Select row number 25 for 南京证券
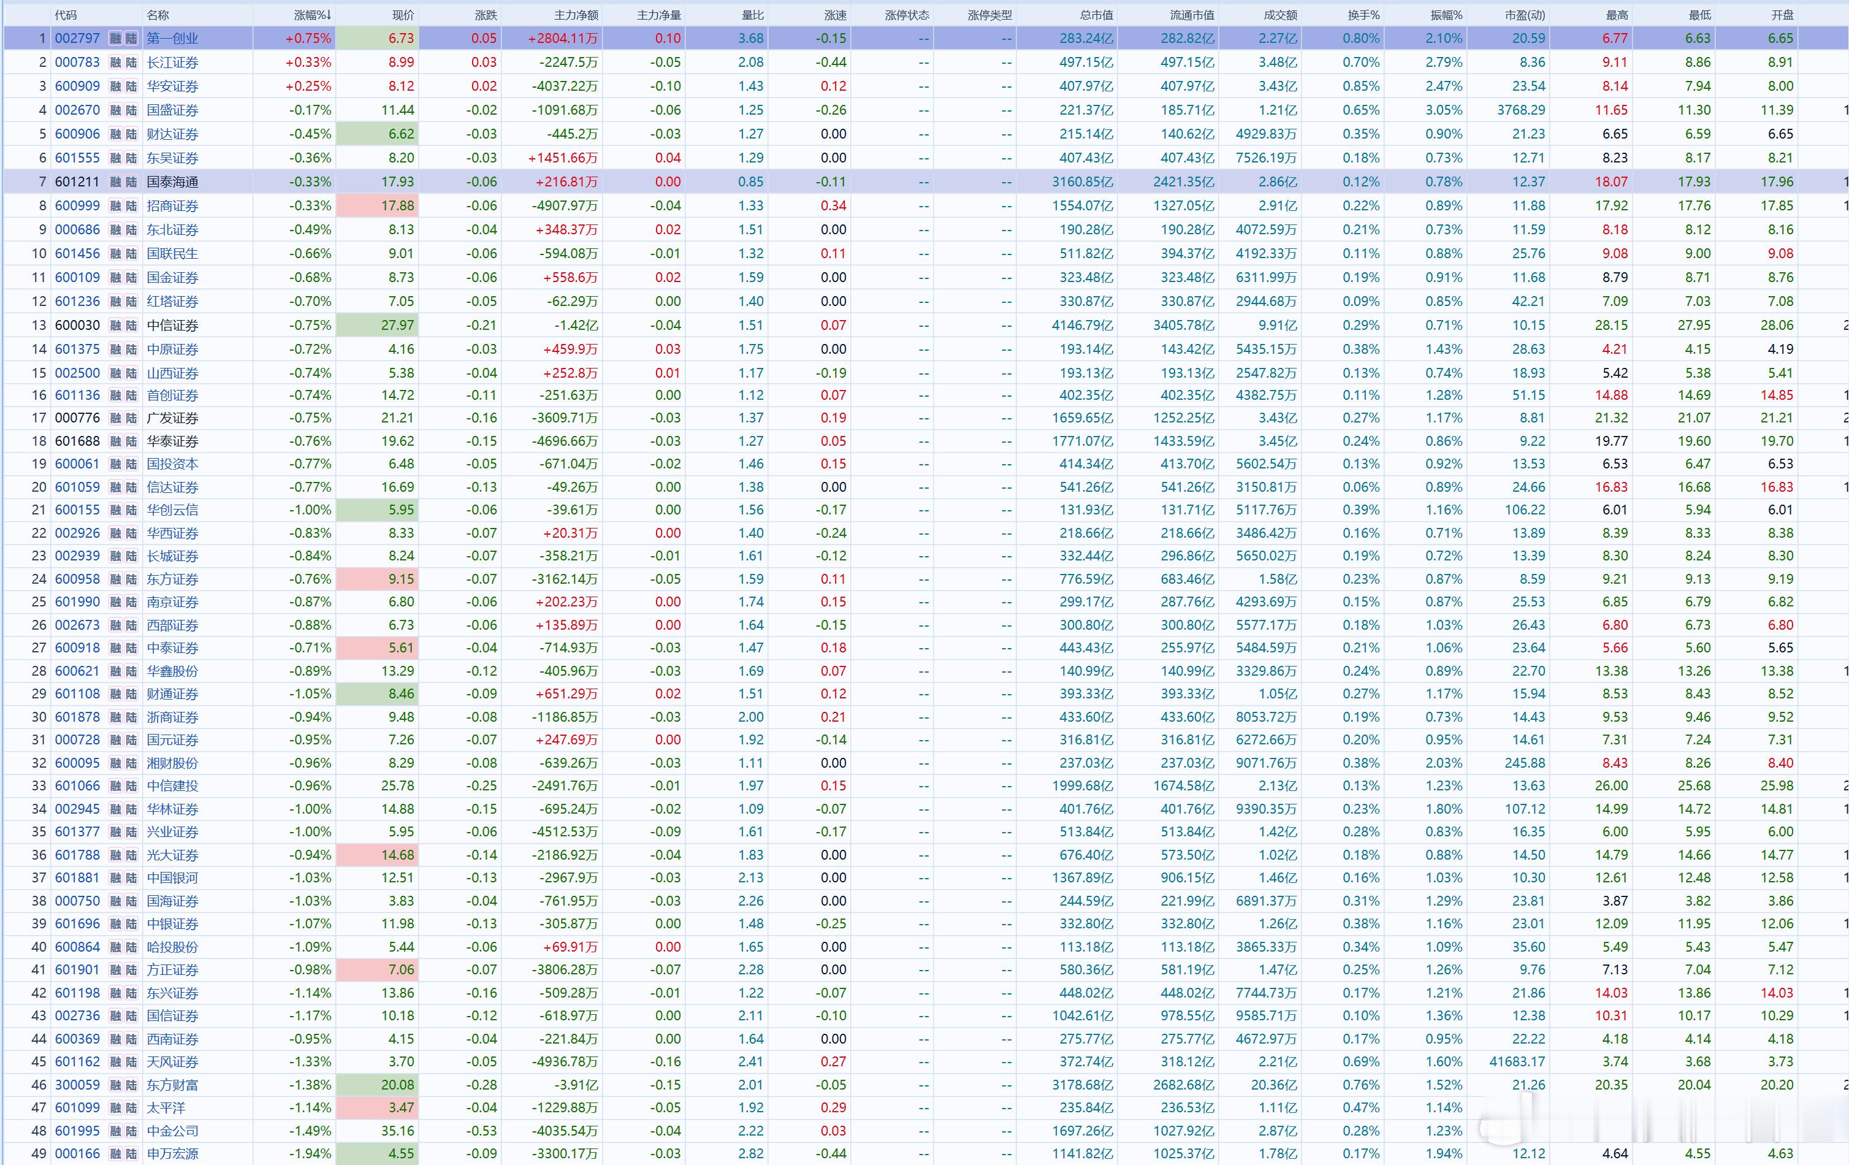This screenshot has height=1165, width=1849. click(39, 602)
